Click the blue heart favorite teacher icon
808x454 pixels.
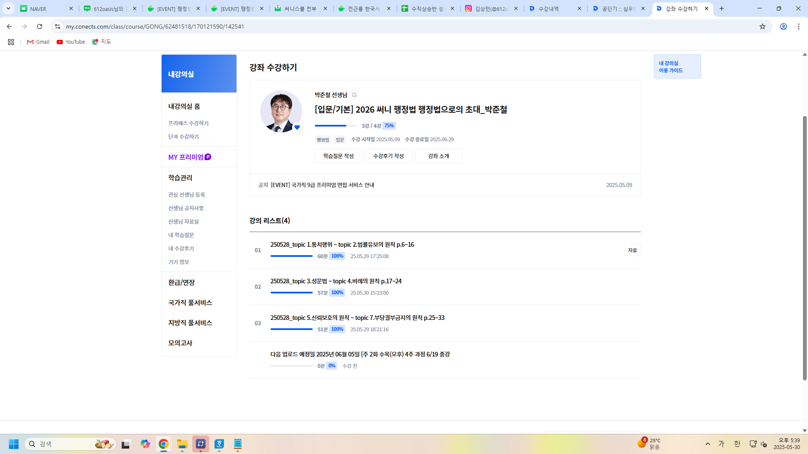297,127
